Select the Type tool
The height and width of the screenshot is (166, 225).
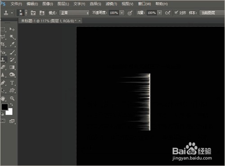coord(12,83)
